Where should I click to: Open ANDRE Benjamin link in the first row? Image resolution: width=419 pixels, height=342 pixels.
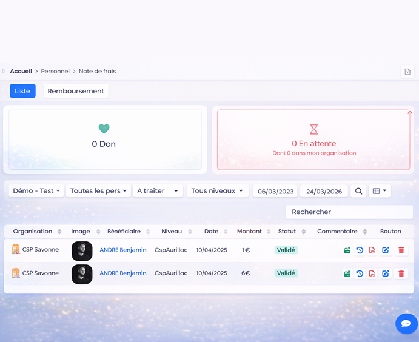123,250
